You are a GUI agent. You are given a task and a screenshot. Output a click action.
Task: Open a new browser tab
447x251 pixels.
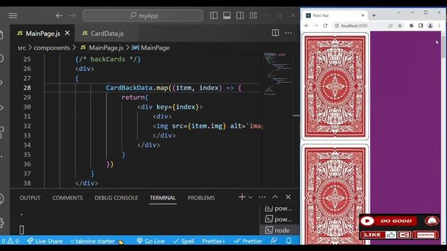[374, 15]
